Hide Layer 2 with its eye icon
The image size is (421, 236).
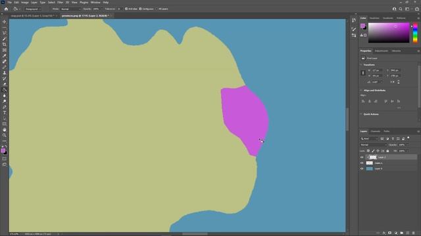362,157
